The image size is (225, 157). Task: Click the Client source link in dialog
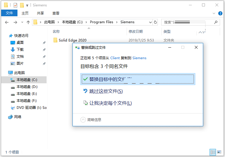click(115, 58)
